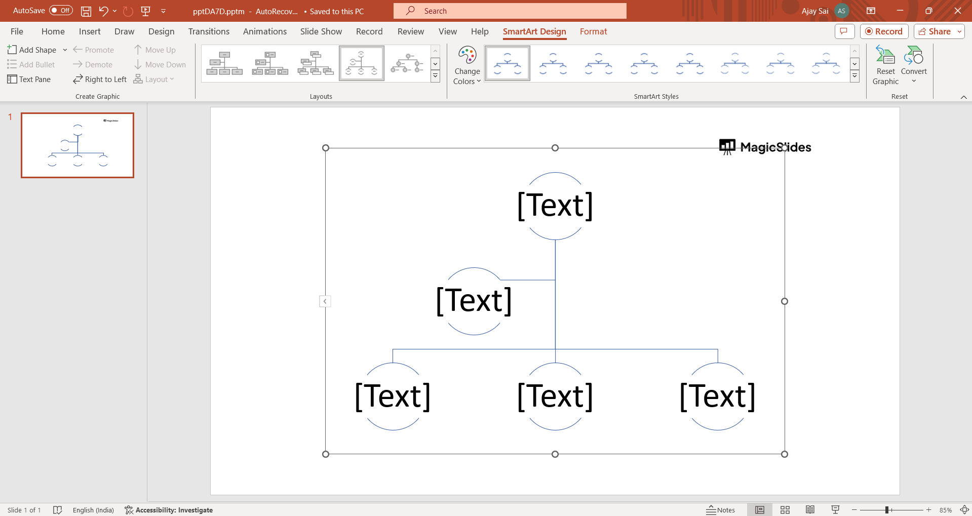Viewport: 972px width, 516px height.
Task: Switch to Normal view in status bar
Action: (x=760, y=510)
